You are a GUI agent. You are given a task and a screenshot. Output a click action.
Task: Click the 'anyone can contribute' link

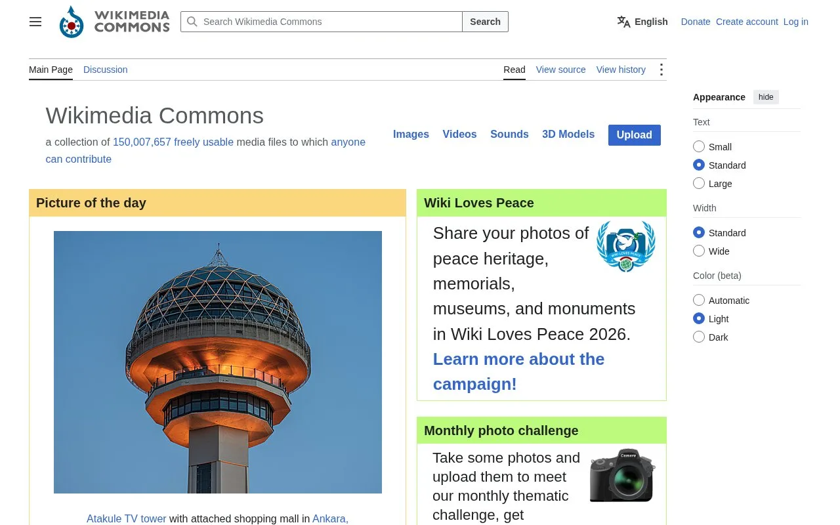[205, 151]
